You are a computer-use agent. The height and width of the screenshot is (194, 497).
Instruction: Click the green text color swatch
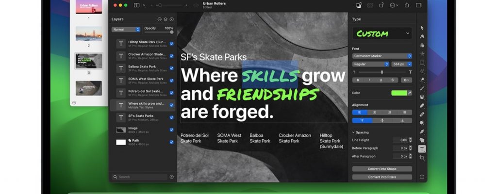398,93
